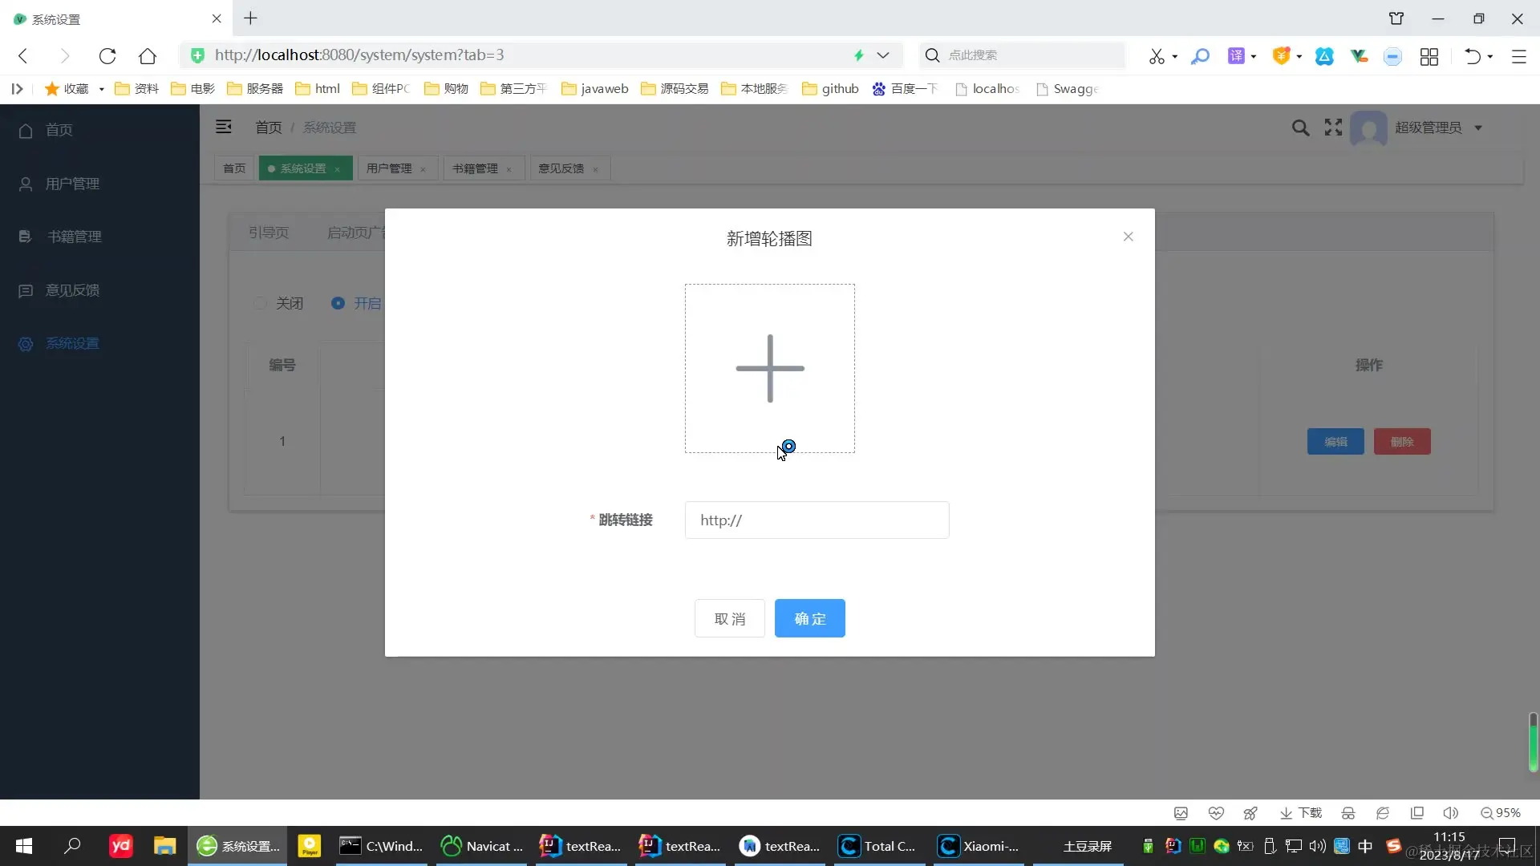Screen dimensions: 1540x866
Task: Click the 确定 confirm button
Action: [809, 618]
